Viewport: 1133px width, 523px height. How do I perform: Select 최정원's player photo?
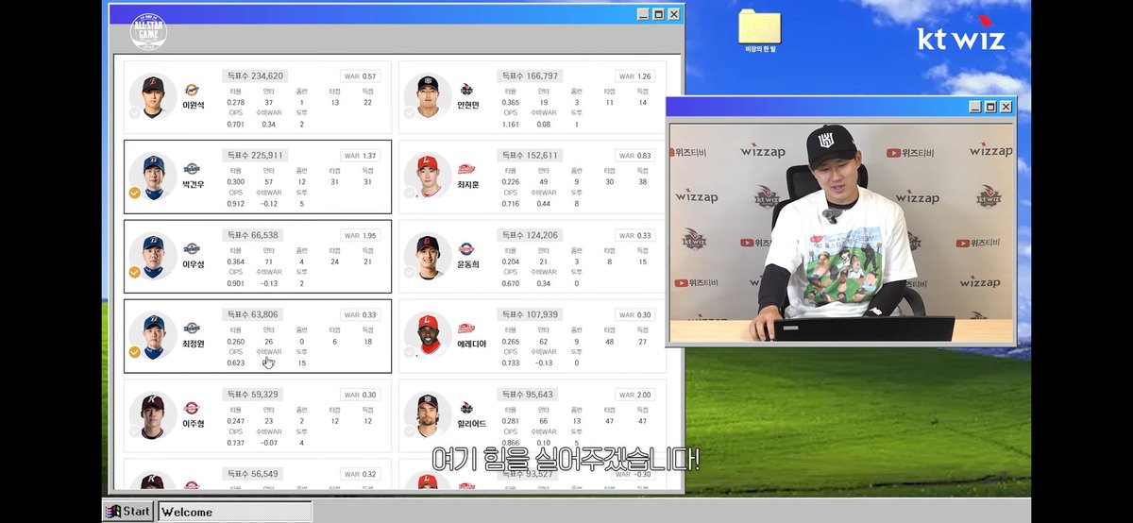tap(153, 335)
